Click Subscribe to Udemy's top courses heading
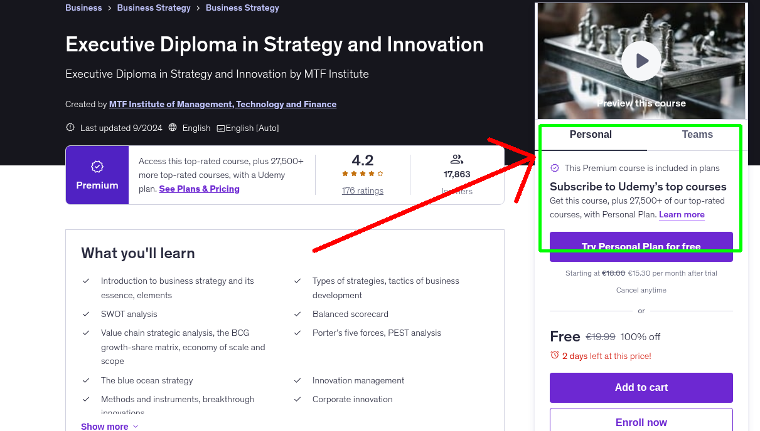Image resolution: width=760 pixels, height=431 pixels. pos(638,187)
